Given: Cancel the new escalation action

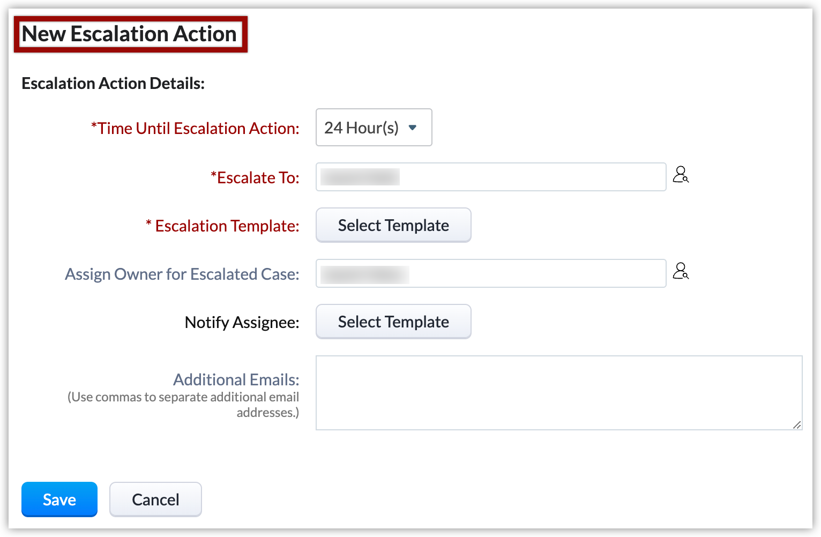Looking at the screenshot, I should coord(155,499).
